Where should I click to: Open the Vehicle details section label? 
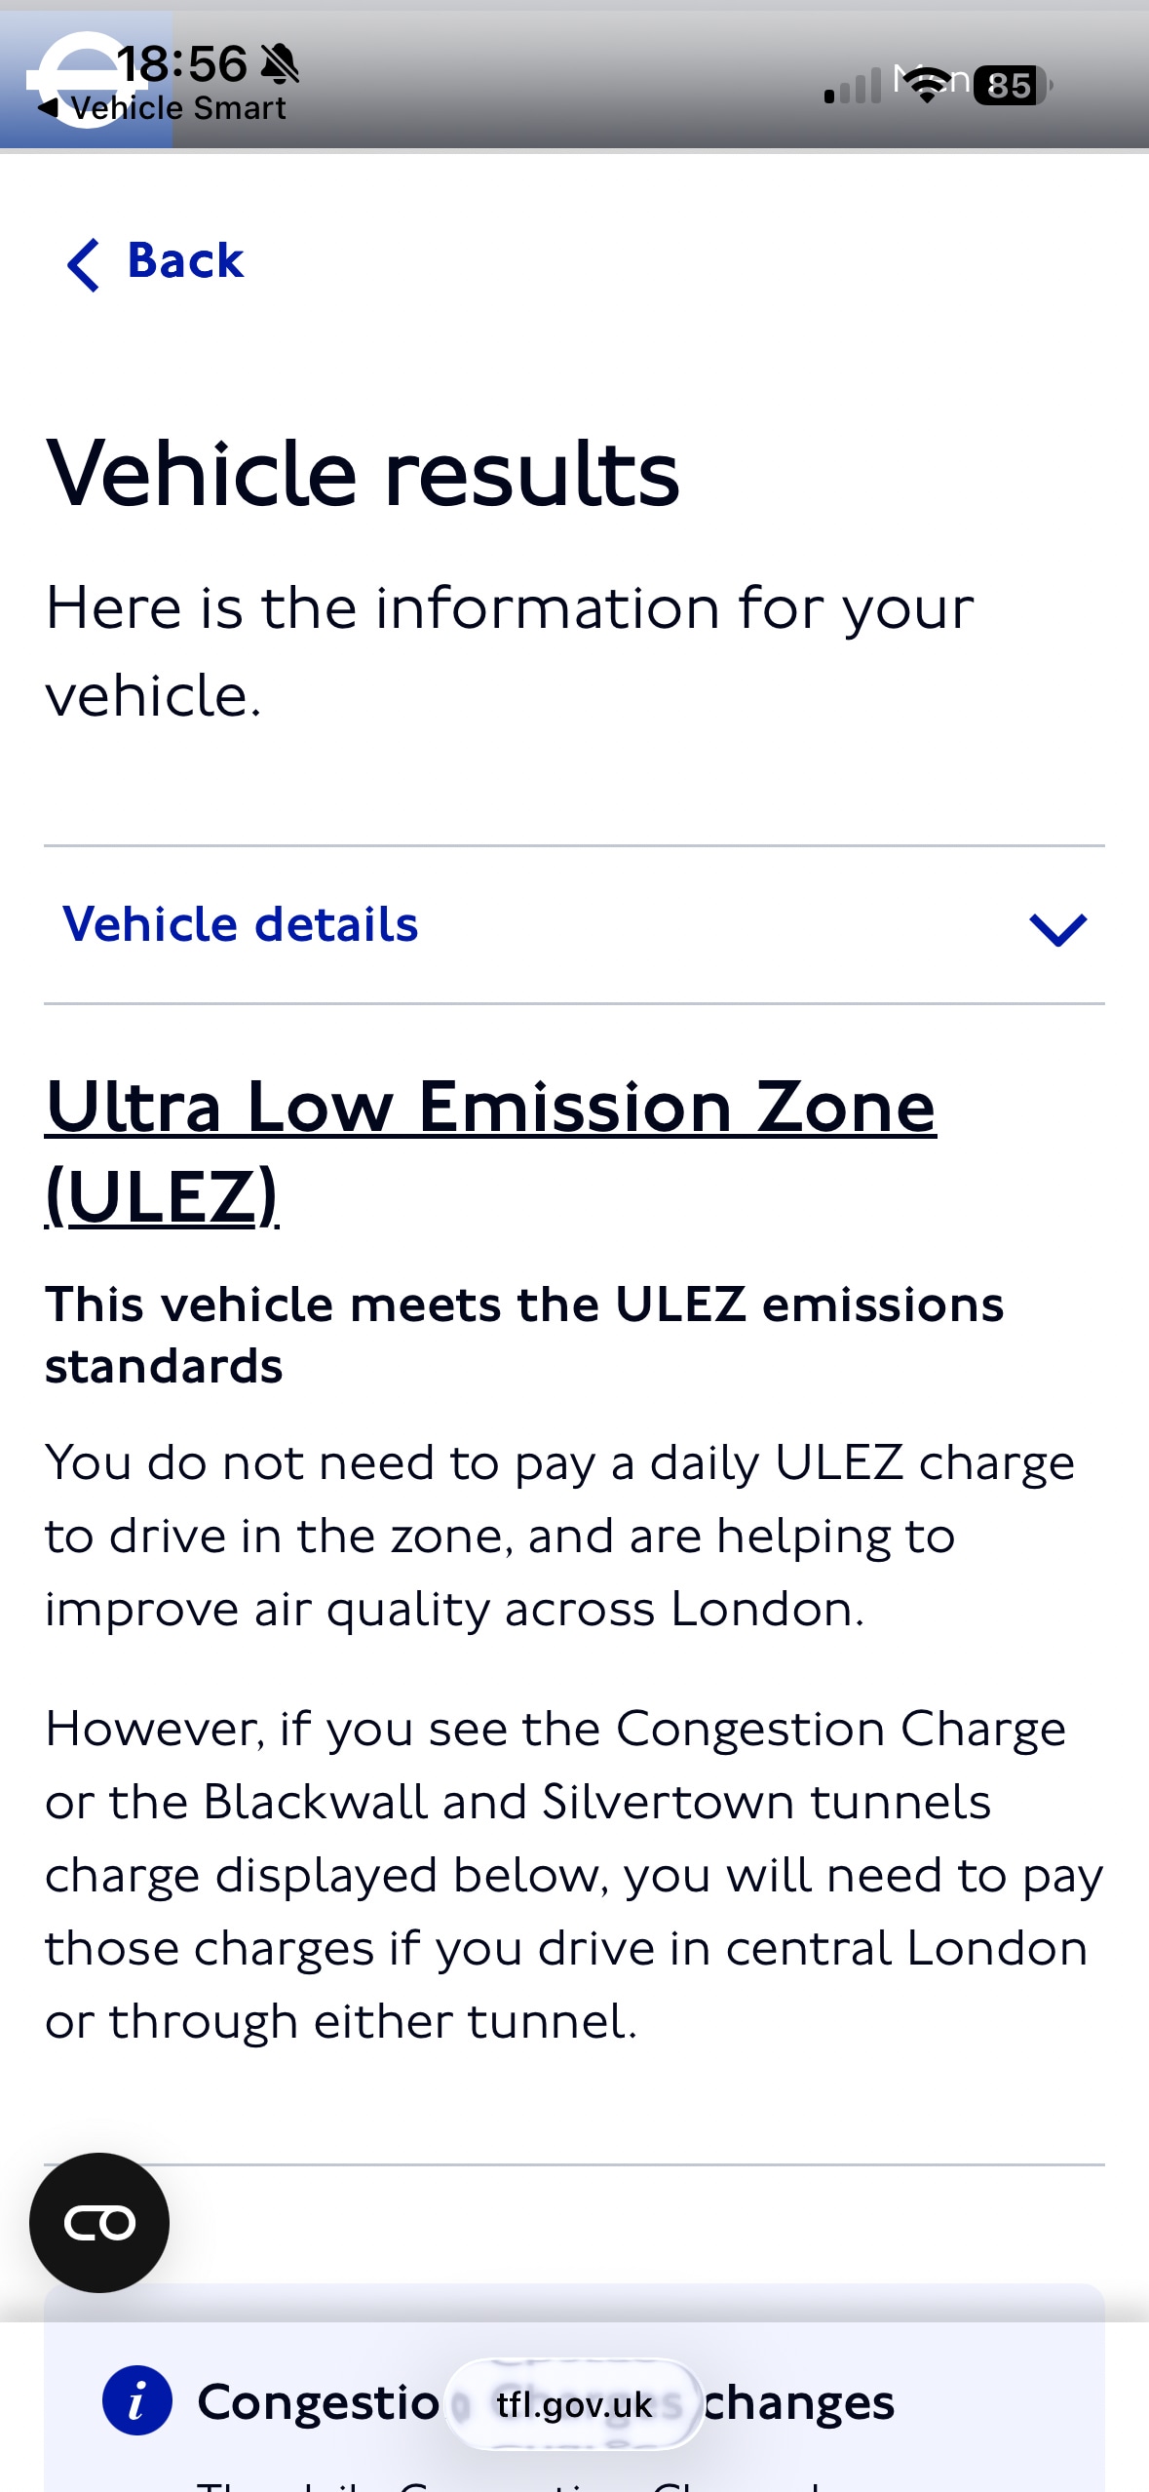pos(241,924)
